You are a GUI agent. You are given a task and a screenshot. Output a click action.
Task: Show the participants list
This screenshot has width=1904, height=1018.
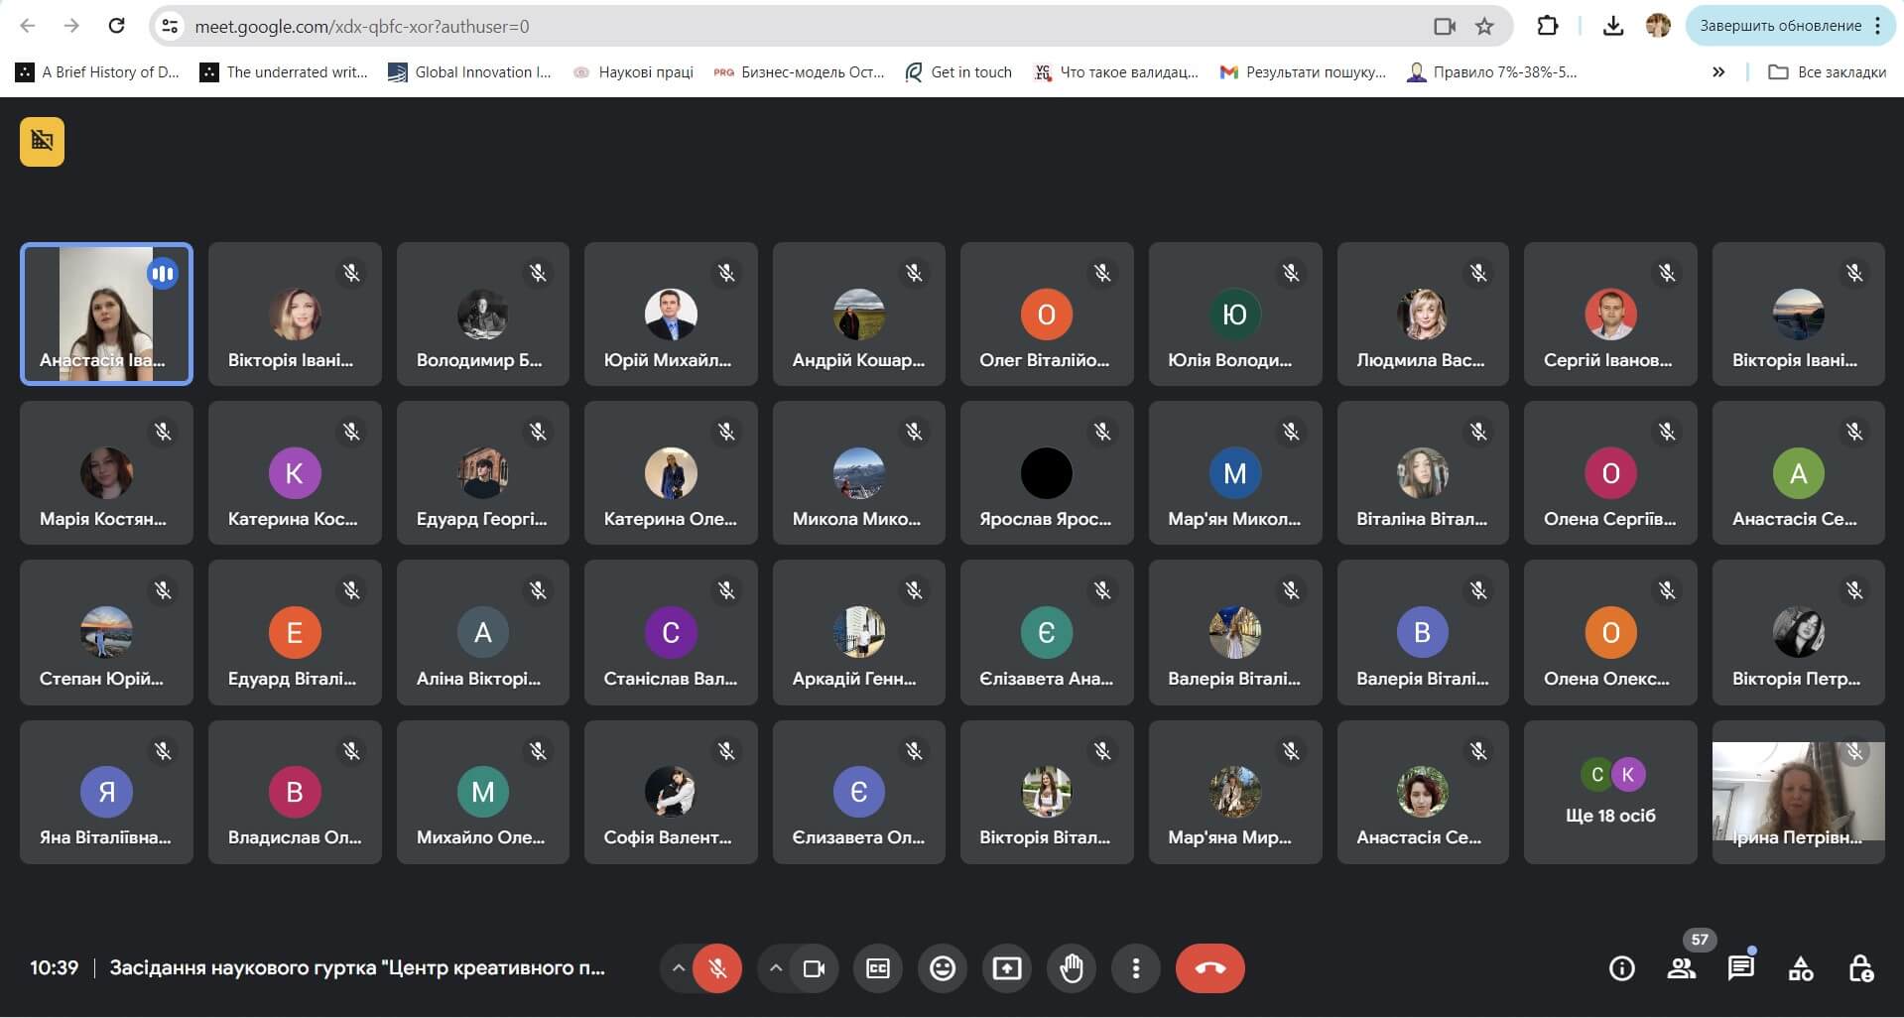coord(1681,968)
